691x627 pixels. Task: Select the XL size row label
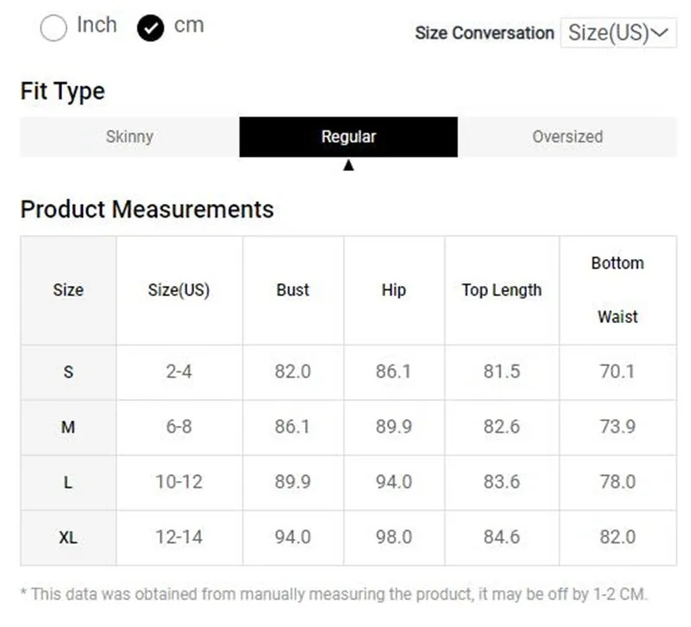tap(68, 537)
